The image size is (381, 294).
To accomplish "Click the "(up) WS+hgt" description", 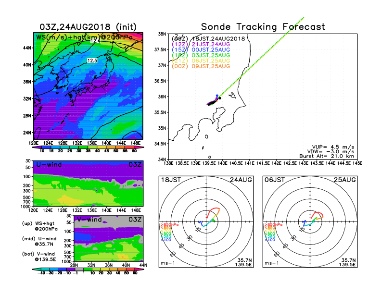I will (38, 223).
